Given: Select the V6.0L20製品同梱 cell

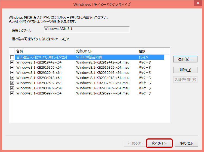Looking at the screenshot, I should (89, 57).
